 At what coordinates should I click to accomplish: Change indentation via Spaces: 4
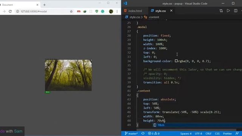pyautogui.click(x=186, y=133)
